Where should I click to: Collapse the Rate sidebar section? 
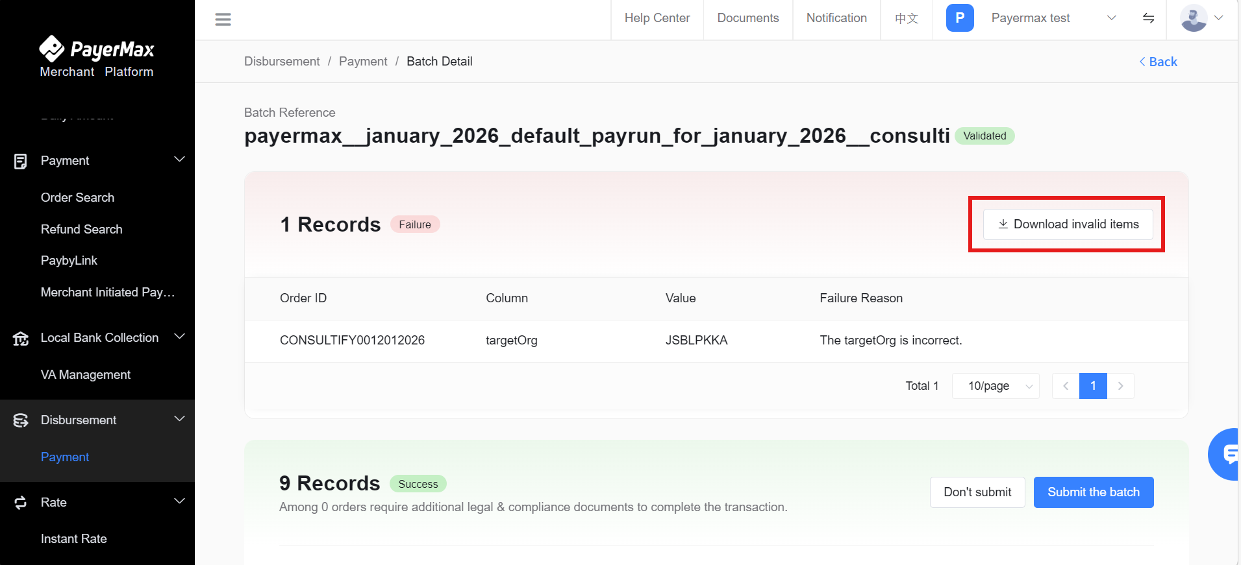point(179,501)
